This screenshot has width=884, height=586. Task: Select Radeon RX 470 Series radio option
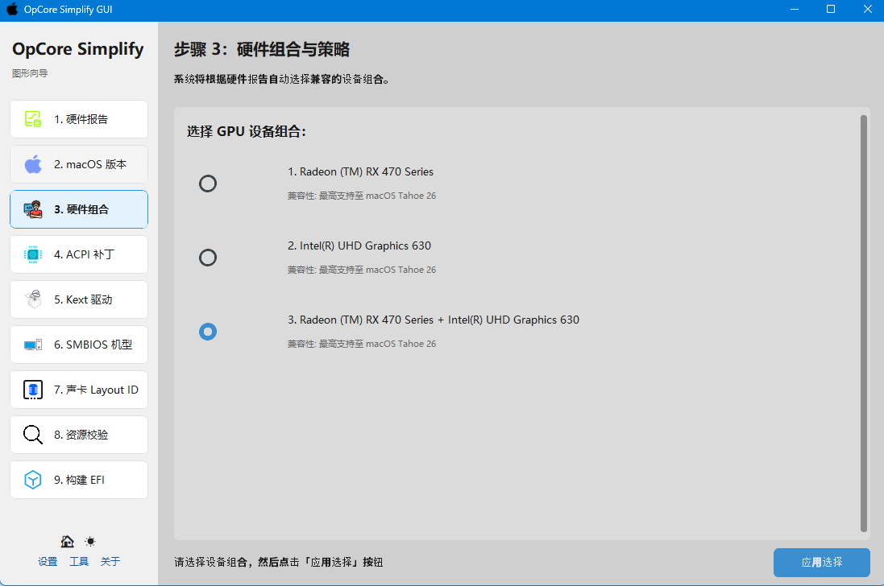click(207, 184)
